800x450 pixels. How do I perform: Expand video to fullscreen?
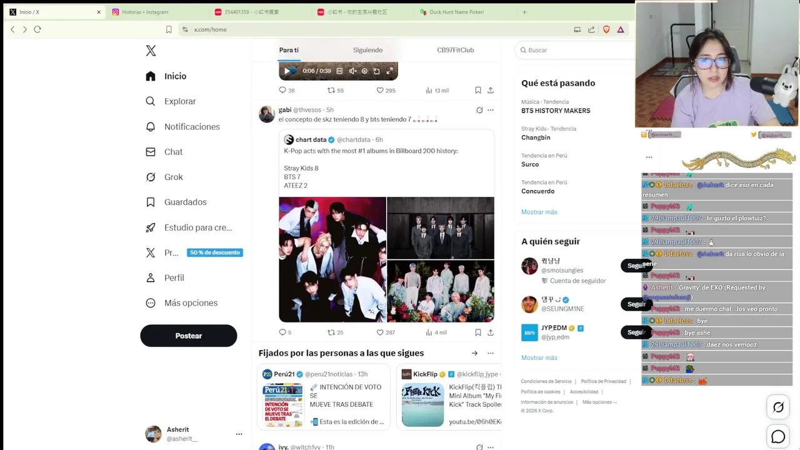(x=389, y=71)
